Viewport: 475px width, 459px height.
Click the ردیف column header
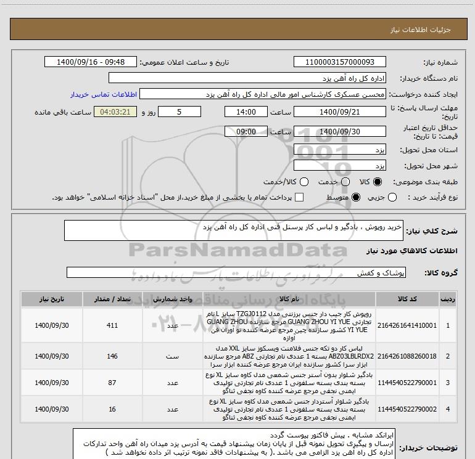coord(448,299)
